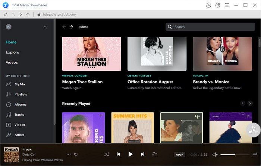
Task: Open Videos under My Collection
Action: [x=20, y=125]
